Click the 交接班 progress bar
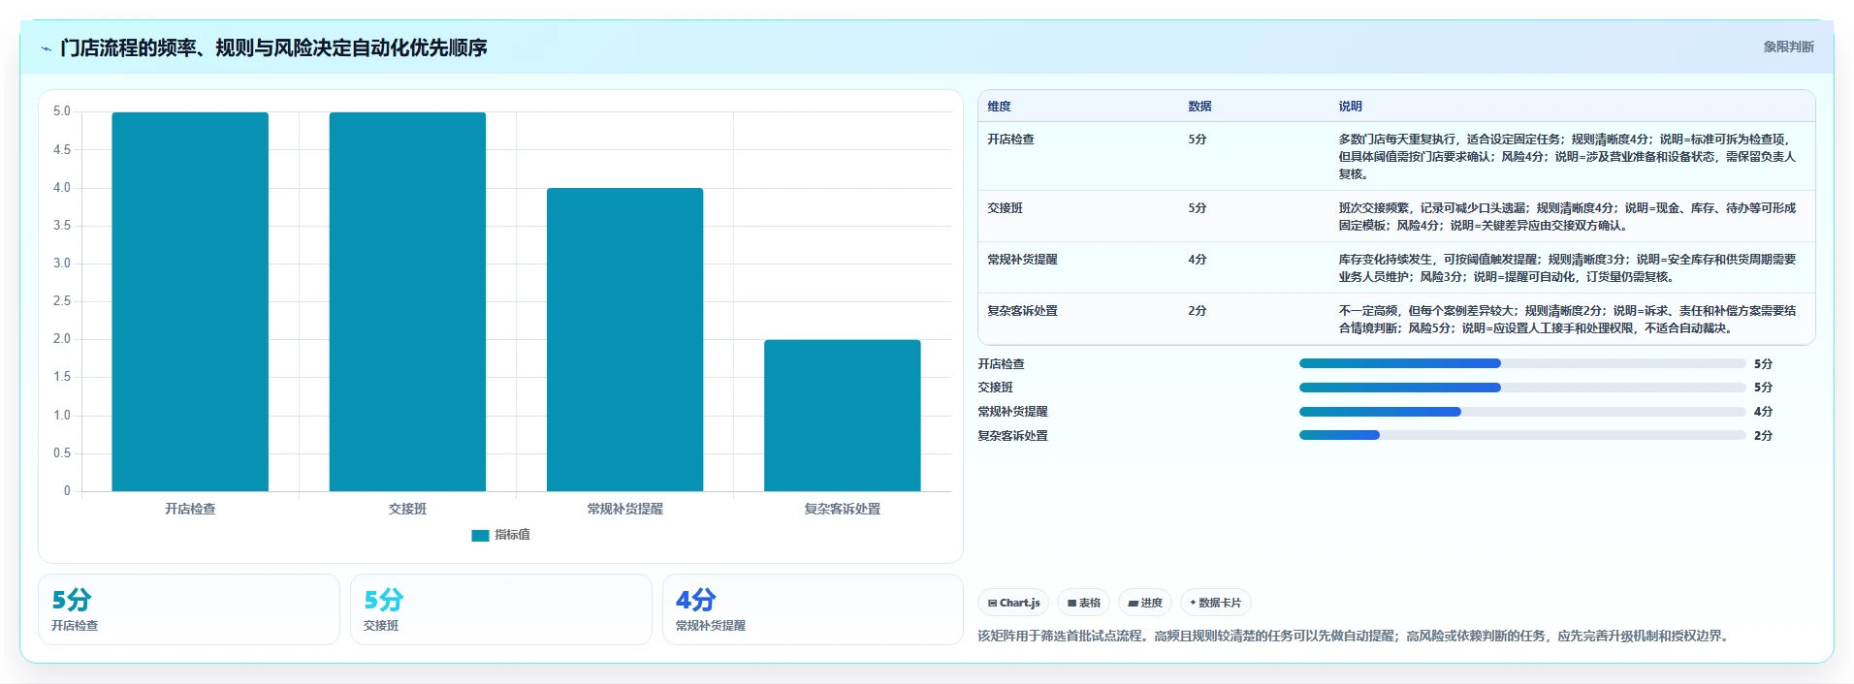Image resolution: width=1854 pixels, height=684 pixels. pos(1522,388)
